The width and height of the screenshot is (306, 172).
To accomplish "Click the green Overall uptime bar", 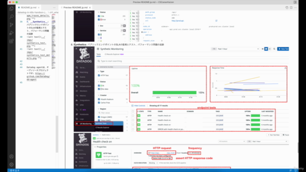I will coord(175,93).
